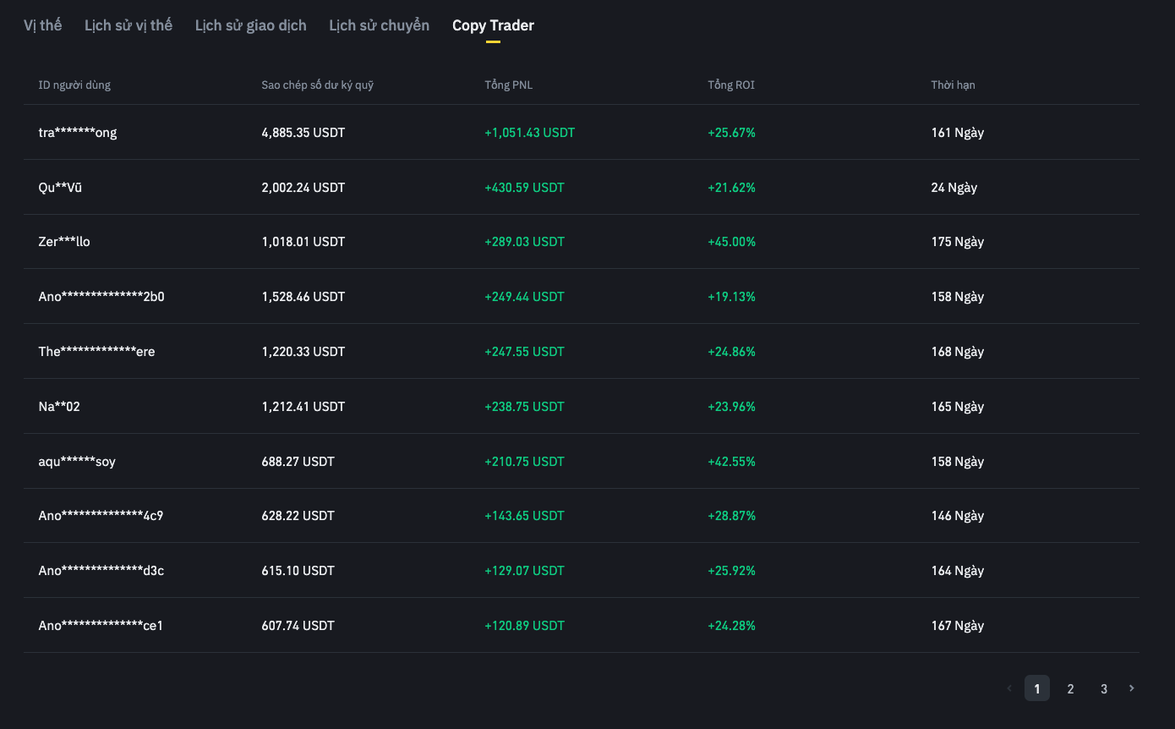Select the Na**02 user row
The height and width of the screenshot is (729, 1175).
coord(59,407)
